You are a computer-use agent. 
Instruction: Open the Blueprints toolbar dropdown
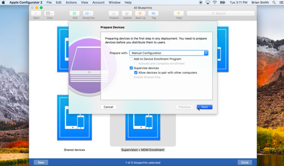pyautogui.click(x=88, y=13)
